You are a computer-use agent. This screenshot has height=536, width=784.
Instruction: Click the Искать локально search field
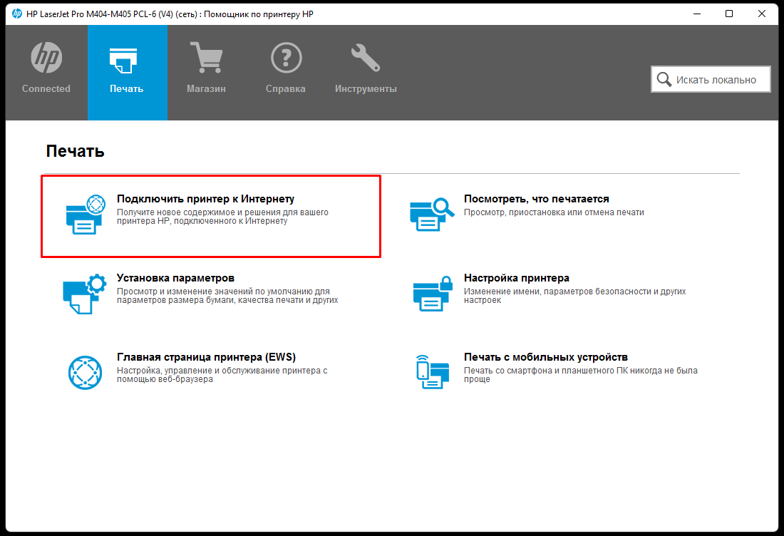tap(711, 79)
